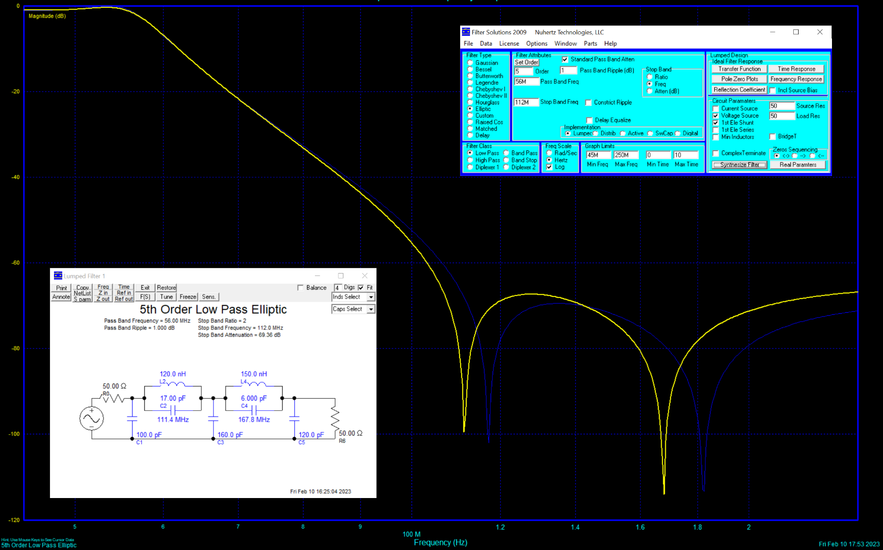Click the Frequency Response button
This screenshot has width=883, height=550.
[796, 79]
